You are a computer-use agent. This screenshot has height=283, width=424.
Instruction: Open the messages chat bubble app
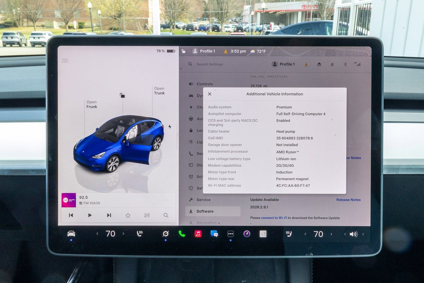[x=214, y=234]
